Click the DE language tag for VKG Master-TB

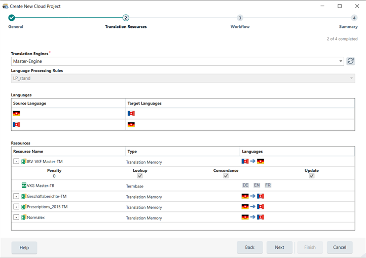(245, 185)
